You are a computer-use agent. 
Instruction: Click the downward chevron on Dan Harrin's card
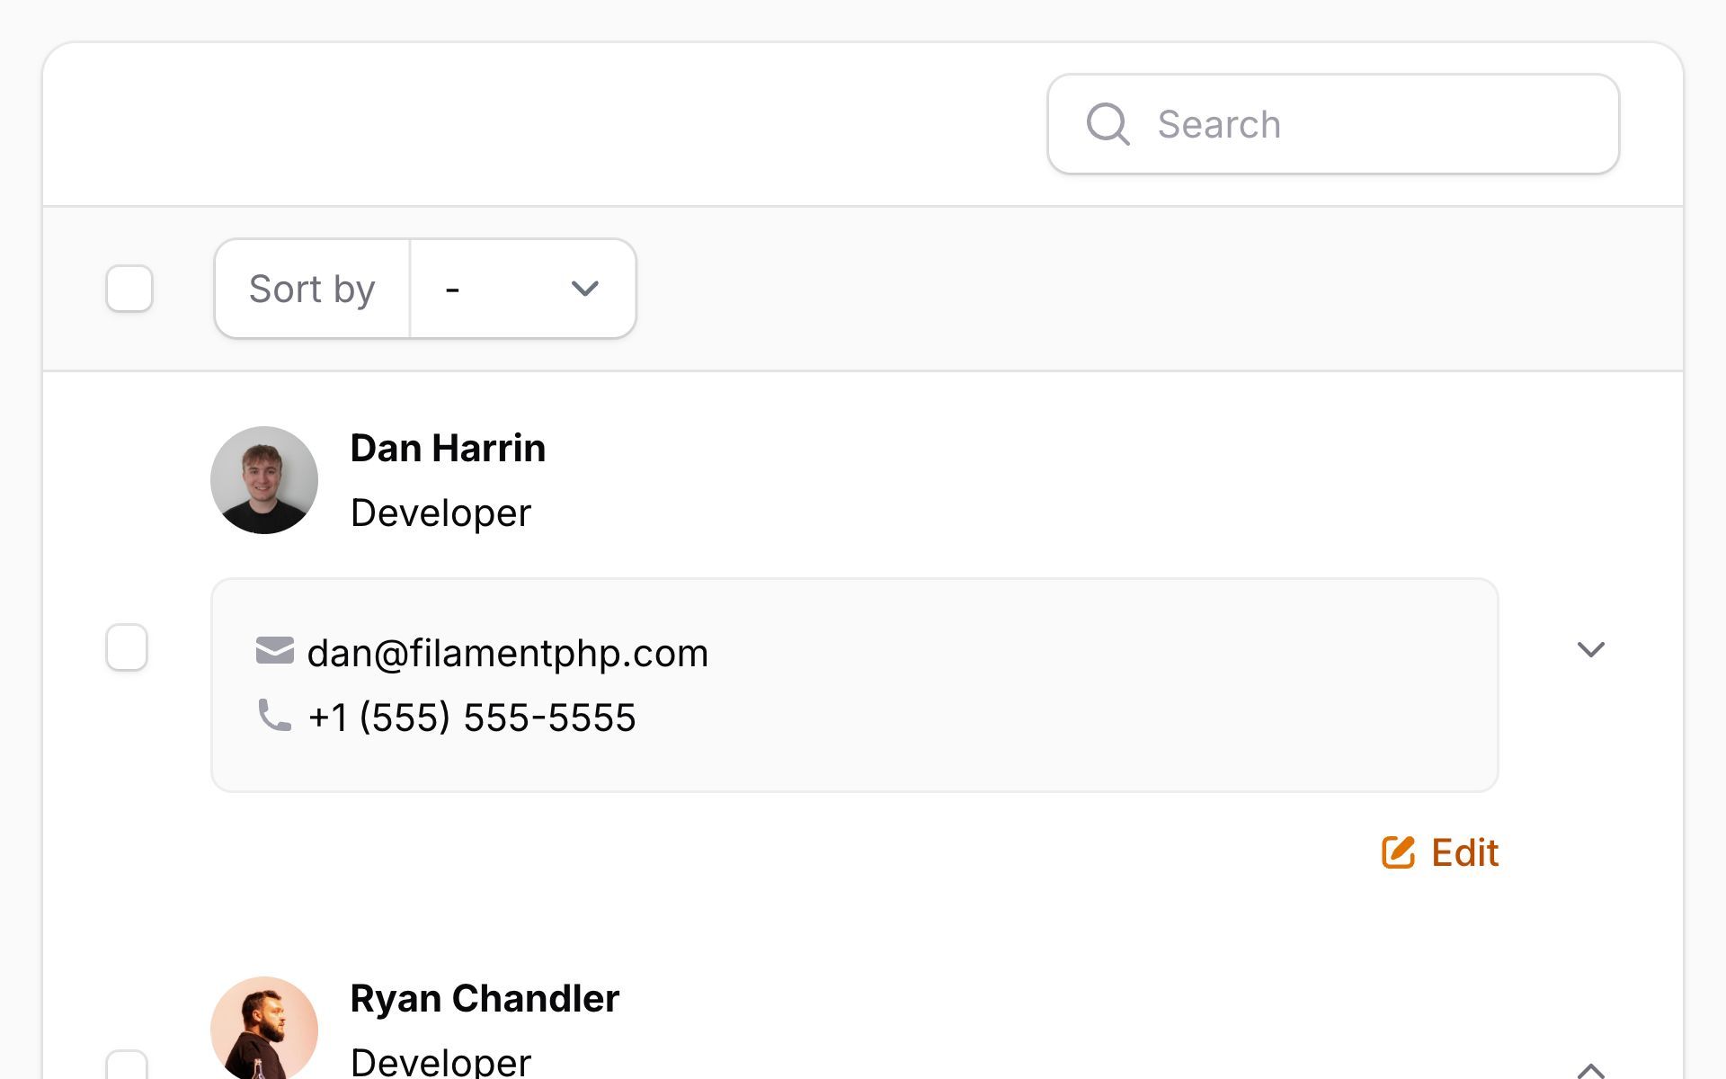tap(1591, 649)
